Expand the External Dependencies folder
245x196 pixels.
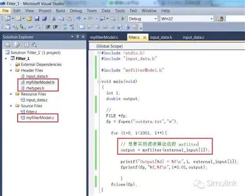point(11,65)
